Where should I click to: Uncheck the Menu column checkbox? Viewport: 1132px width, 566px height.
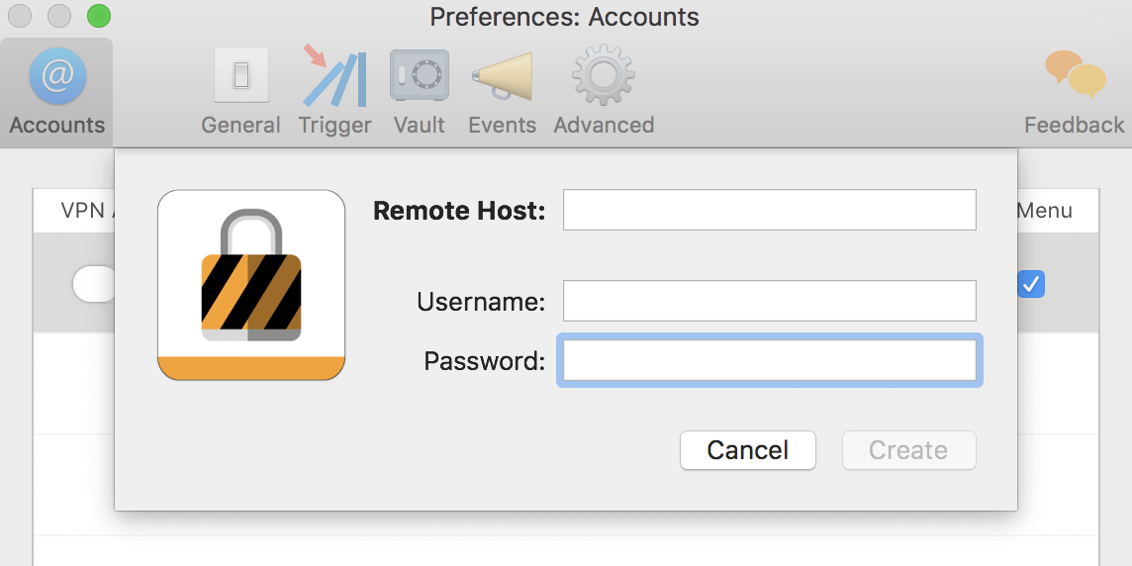(x=1031, y=284)
